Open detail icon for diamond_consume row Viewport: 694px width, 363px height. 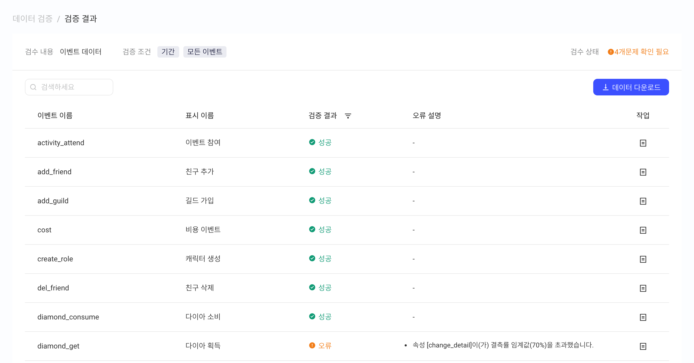coord(643,317)
